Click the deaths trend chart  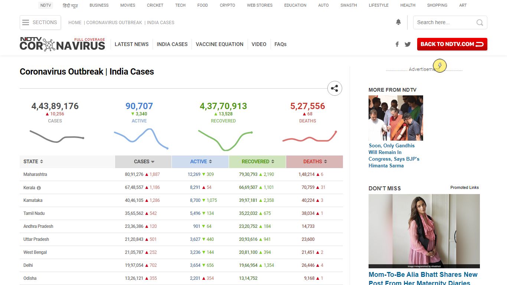pos(309,137)
